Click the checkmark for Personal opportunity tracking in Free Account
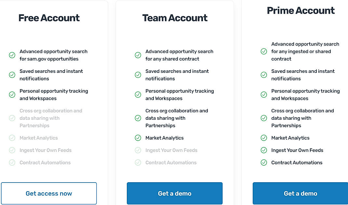The width and height of the screenshot is (348, 205). tap(12, 95)
